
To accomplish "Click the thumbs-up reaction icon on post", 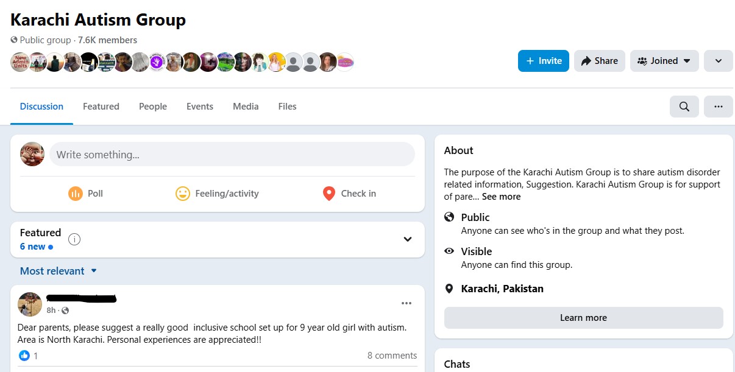I will click(x=24, y=356).
